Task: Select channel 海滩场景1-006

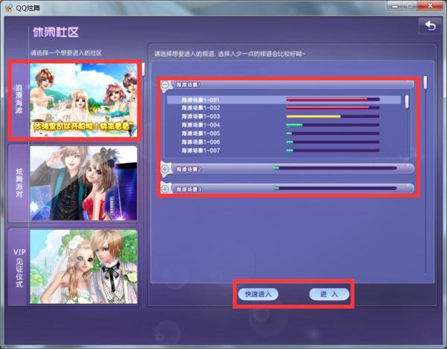Action: pos(284,142)
